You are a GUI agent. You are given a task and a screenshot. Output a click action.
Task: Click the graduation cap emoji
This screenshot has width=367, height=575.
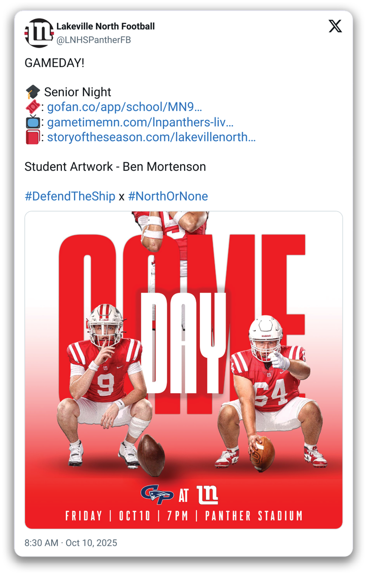[33, 92]
